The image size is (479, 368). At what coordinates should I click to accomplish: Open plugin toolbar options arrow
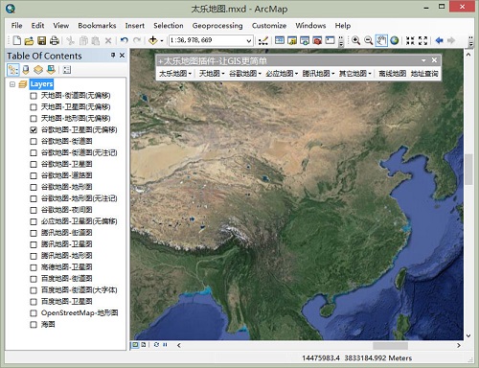tap(423, 60)
